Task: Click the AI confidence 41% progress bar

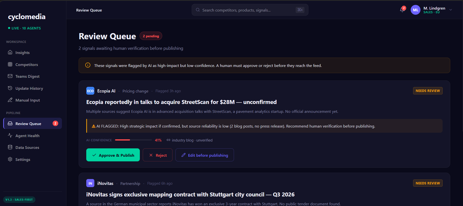Action: point(133,140)
